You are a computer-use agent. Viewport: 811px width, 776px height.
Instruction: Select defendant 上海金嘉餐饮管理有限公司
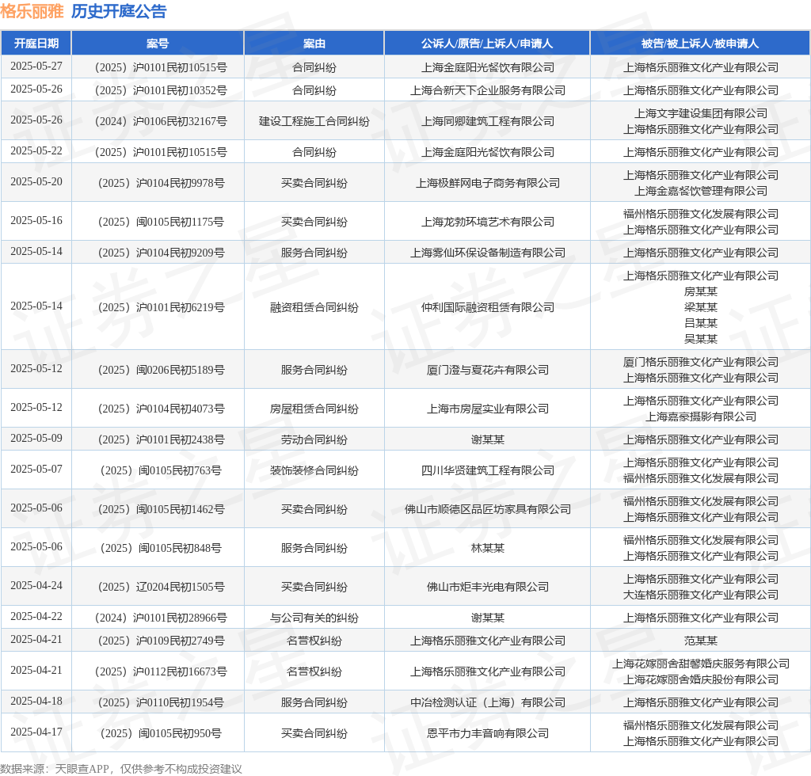[x=701, y=191]
